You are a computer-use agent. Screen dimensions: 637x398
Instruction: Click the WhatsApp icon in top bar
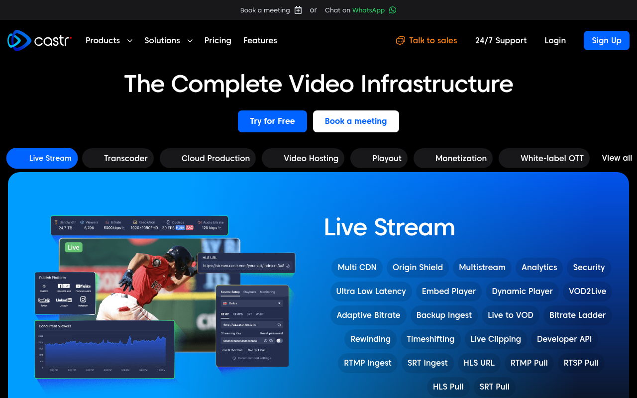[x=393, y=10]
